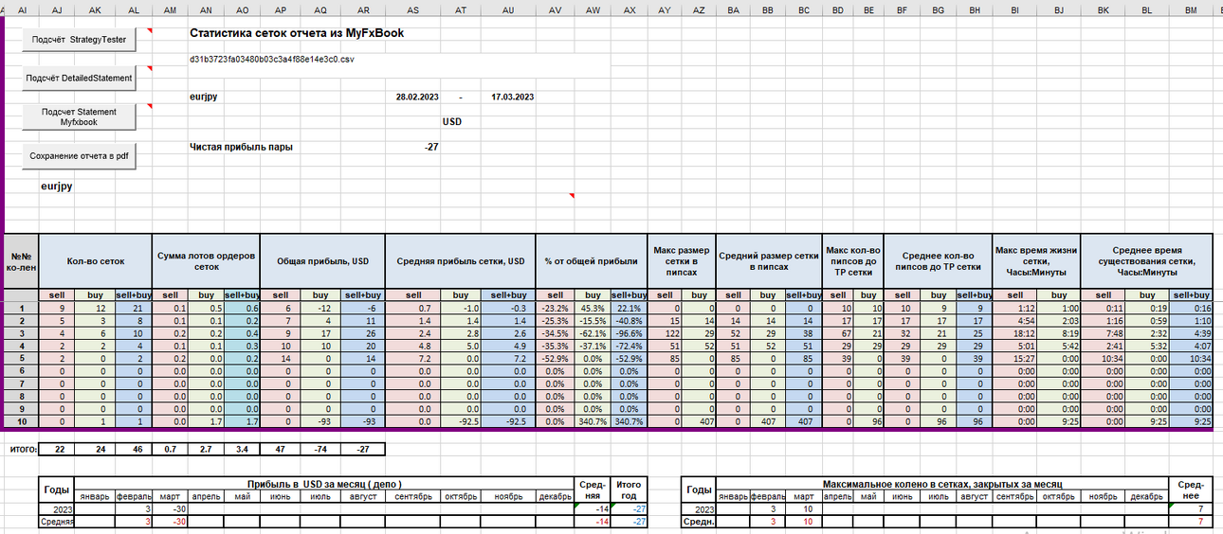
Task: Select the 46 total sell+buy grids cell
Action: (133, 448)
